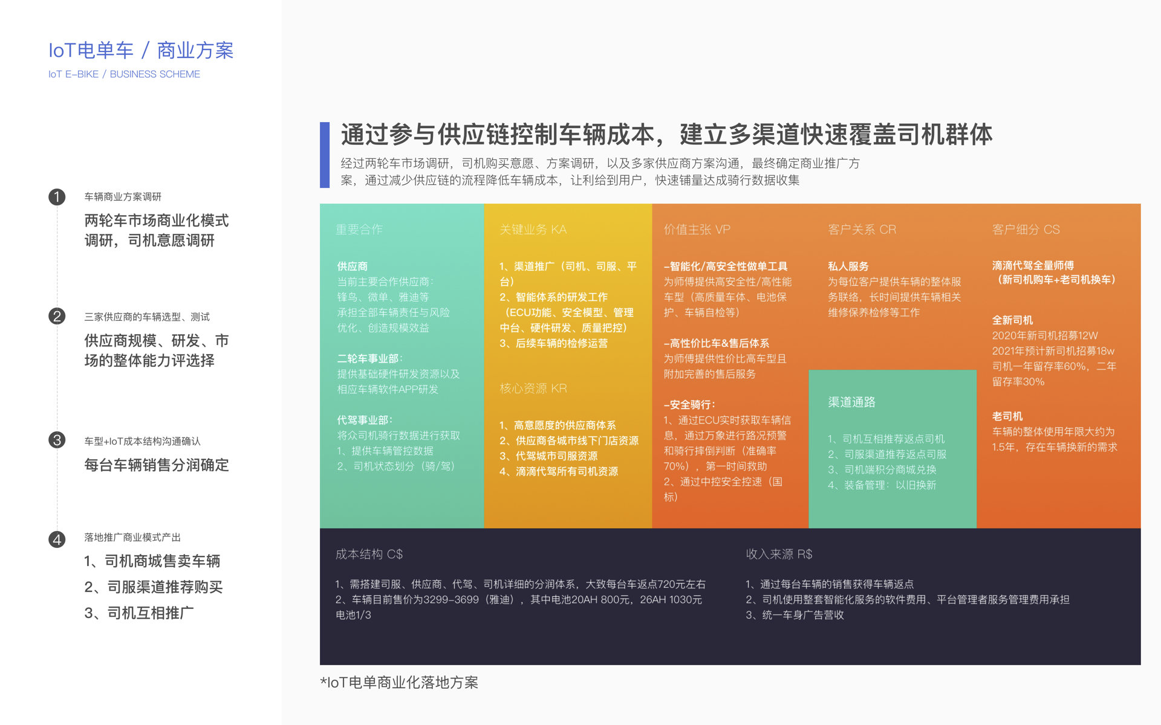Click the step 3 numbered circle icon
The width and height of the screenshot is (1161, 725).
tap(57, 440)
